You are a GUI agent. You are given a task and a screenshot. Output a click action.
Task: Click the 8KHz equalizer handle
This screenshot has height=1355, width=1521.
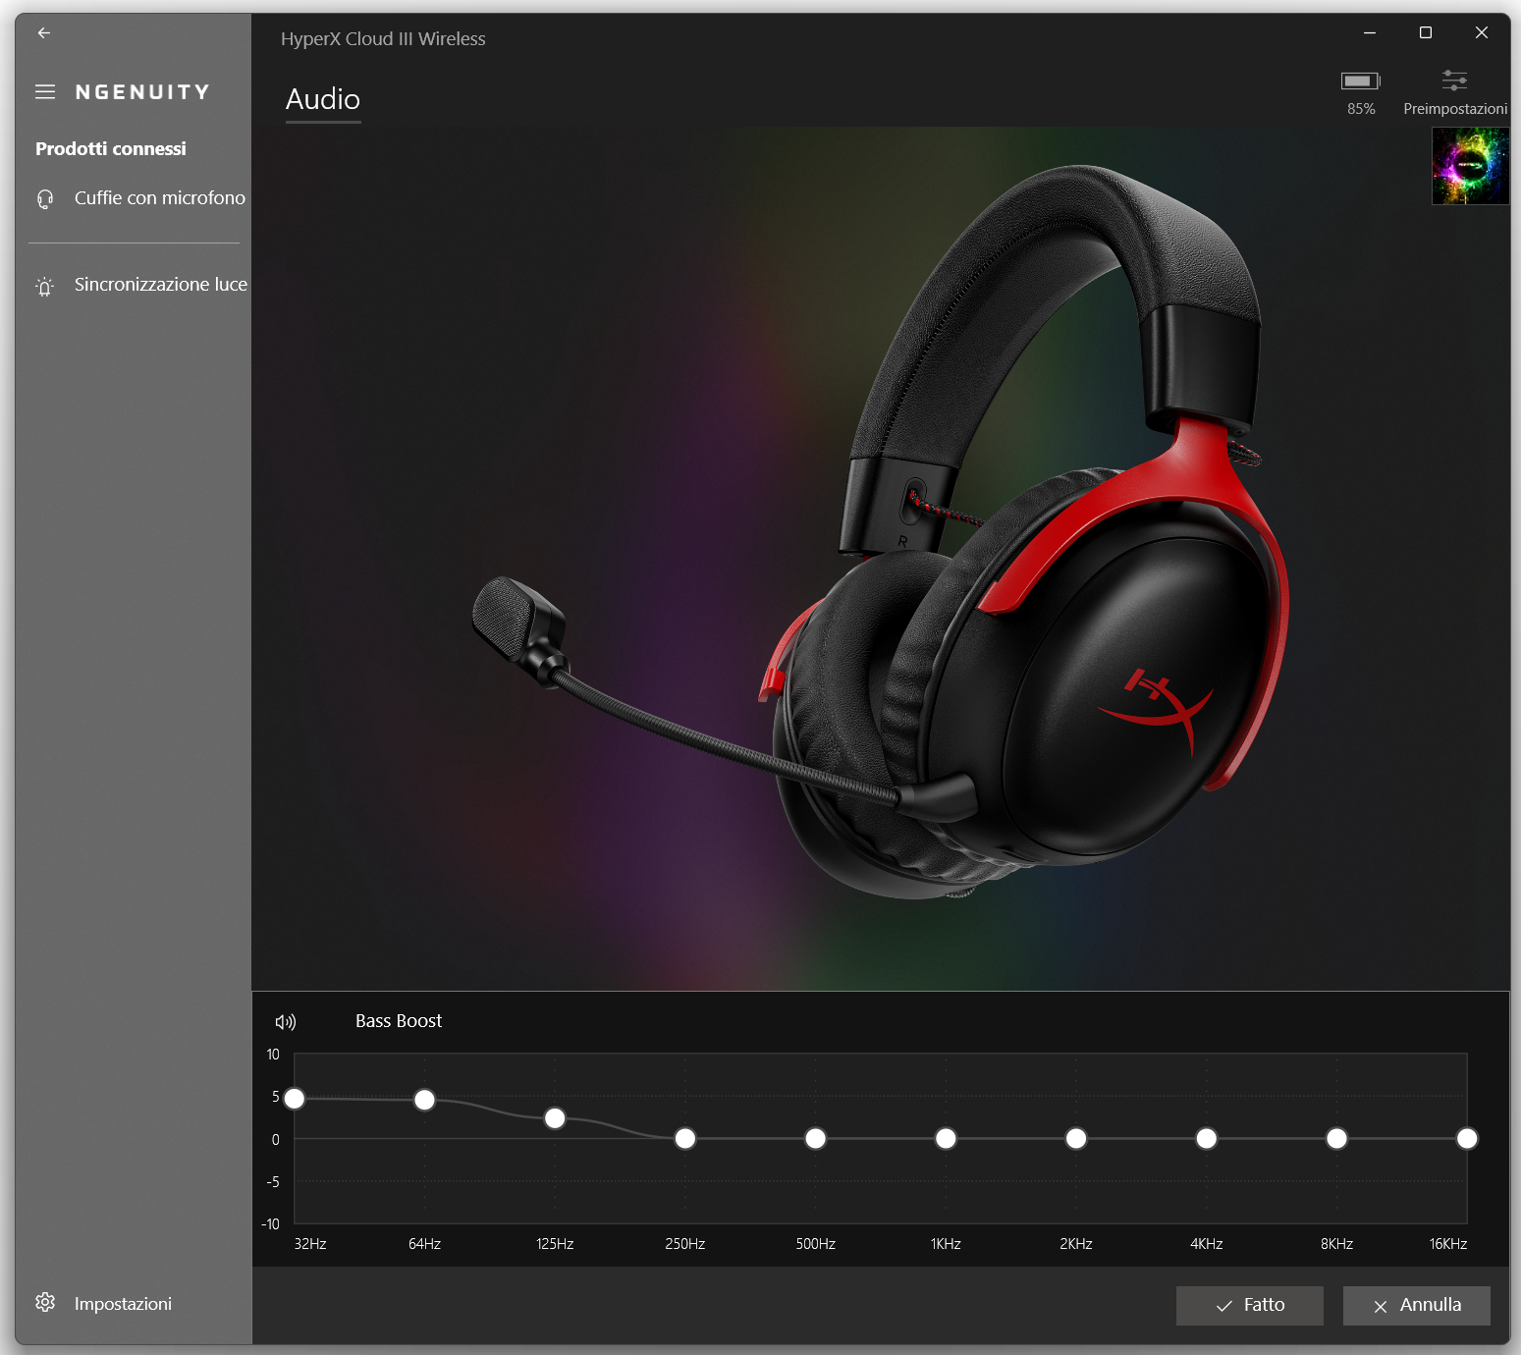(1336, 1138)
